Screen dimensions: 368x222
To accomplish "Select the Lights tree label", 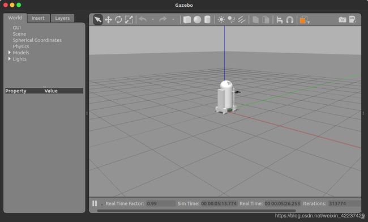I will pyautogui.click(x=19, y=59).
